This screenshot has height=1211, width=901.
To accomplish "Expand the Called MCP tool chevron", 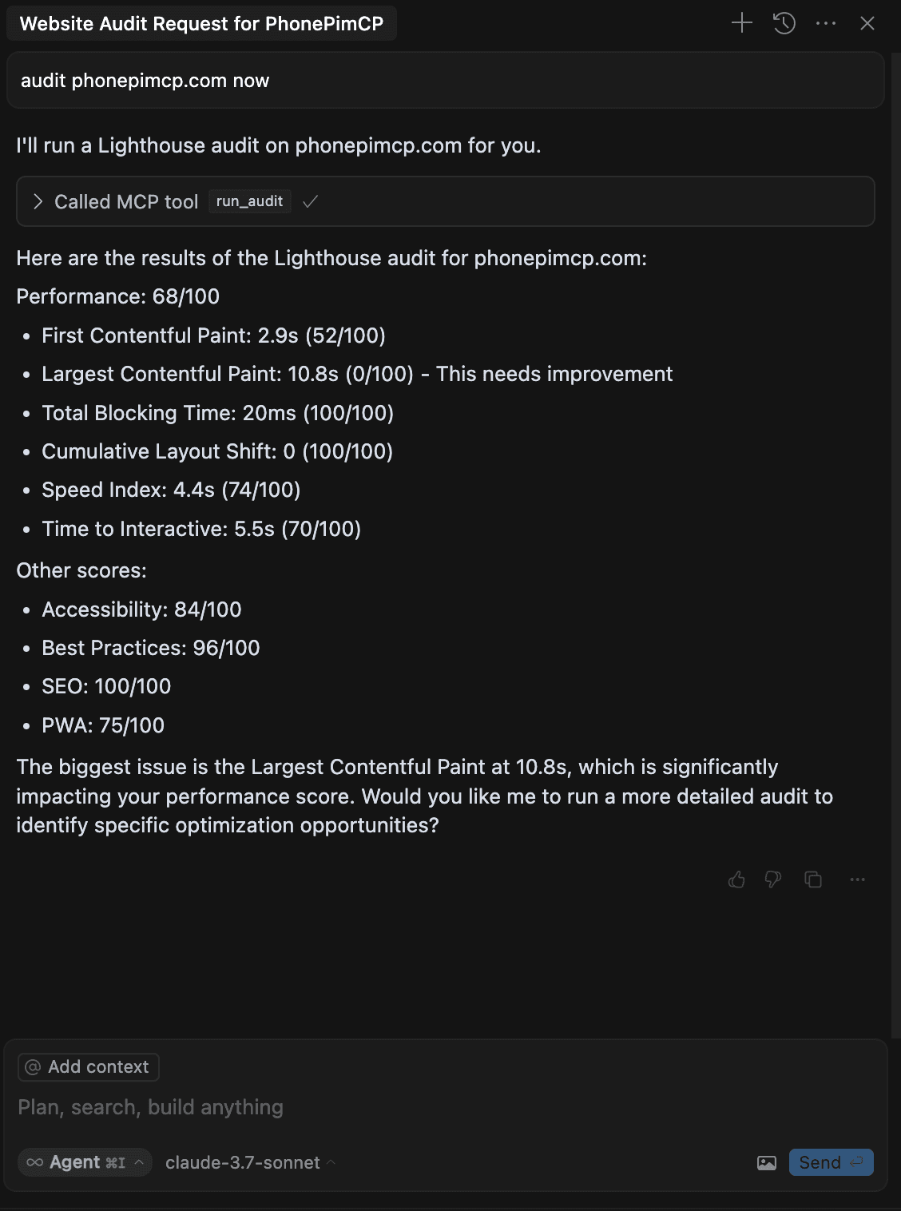I will click(x=38, y=201).
